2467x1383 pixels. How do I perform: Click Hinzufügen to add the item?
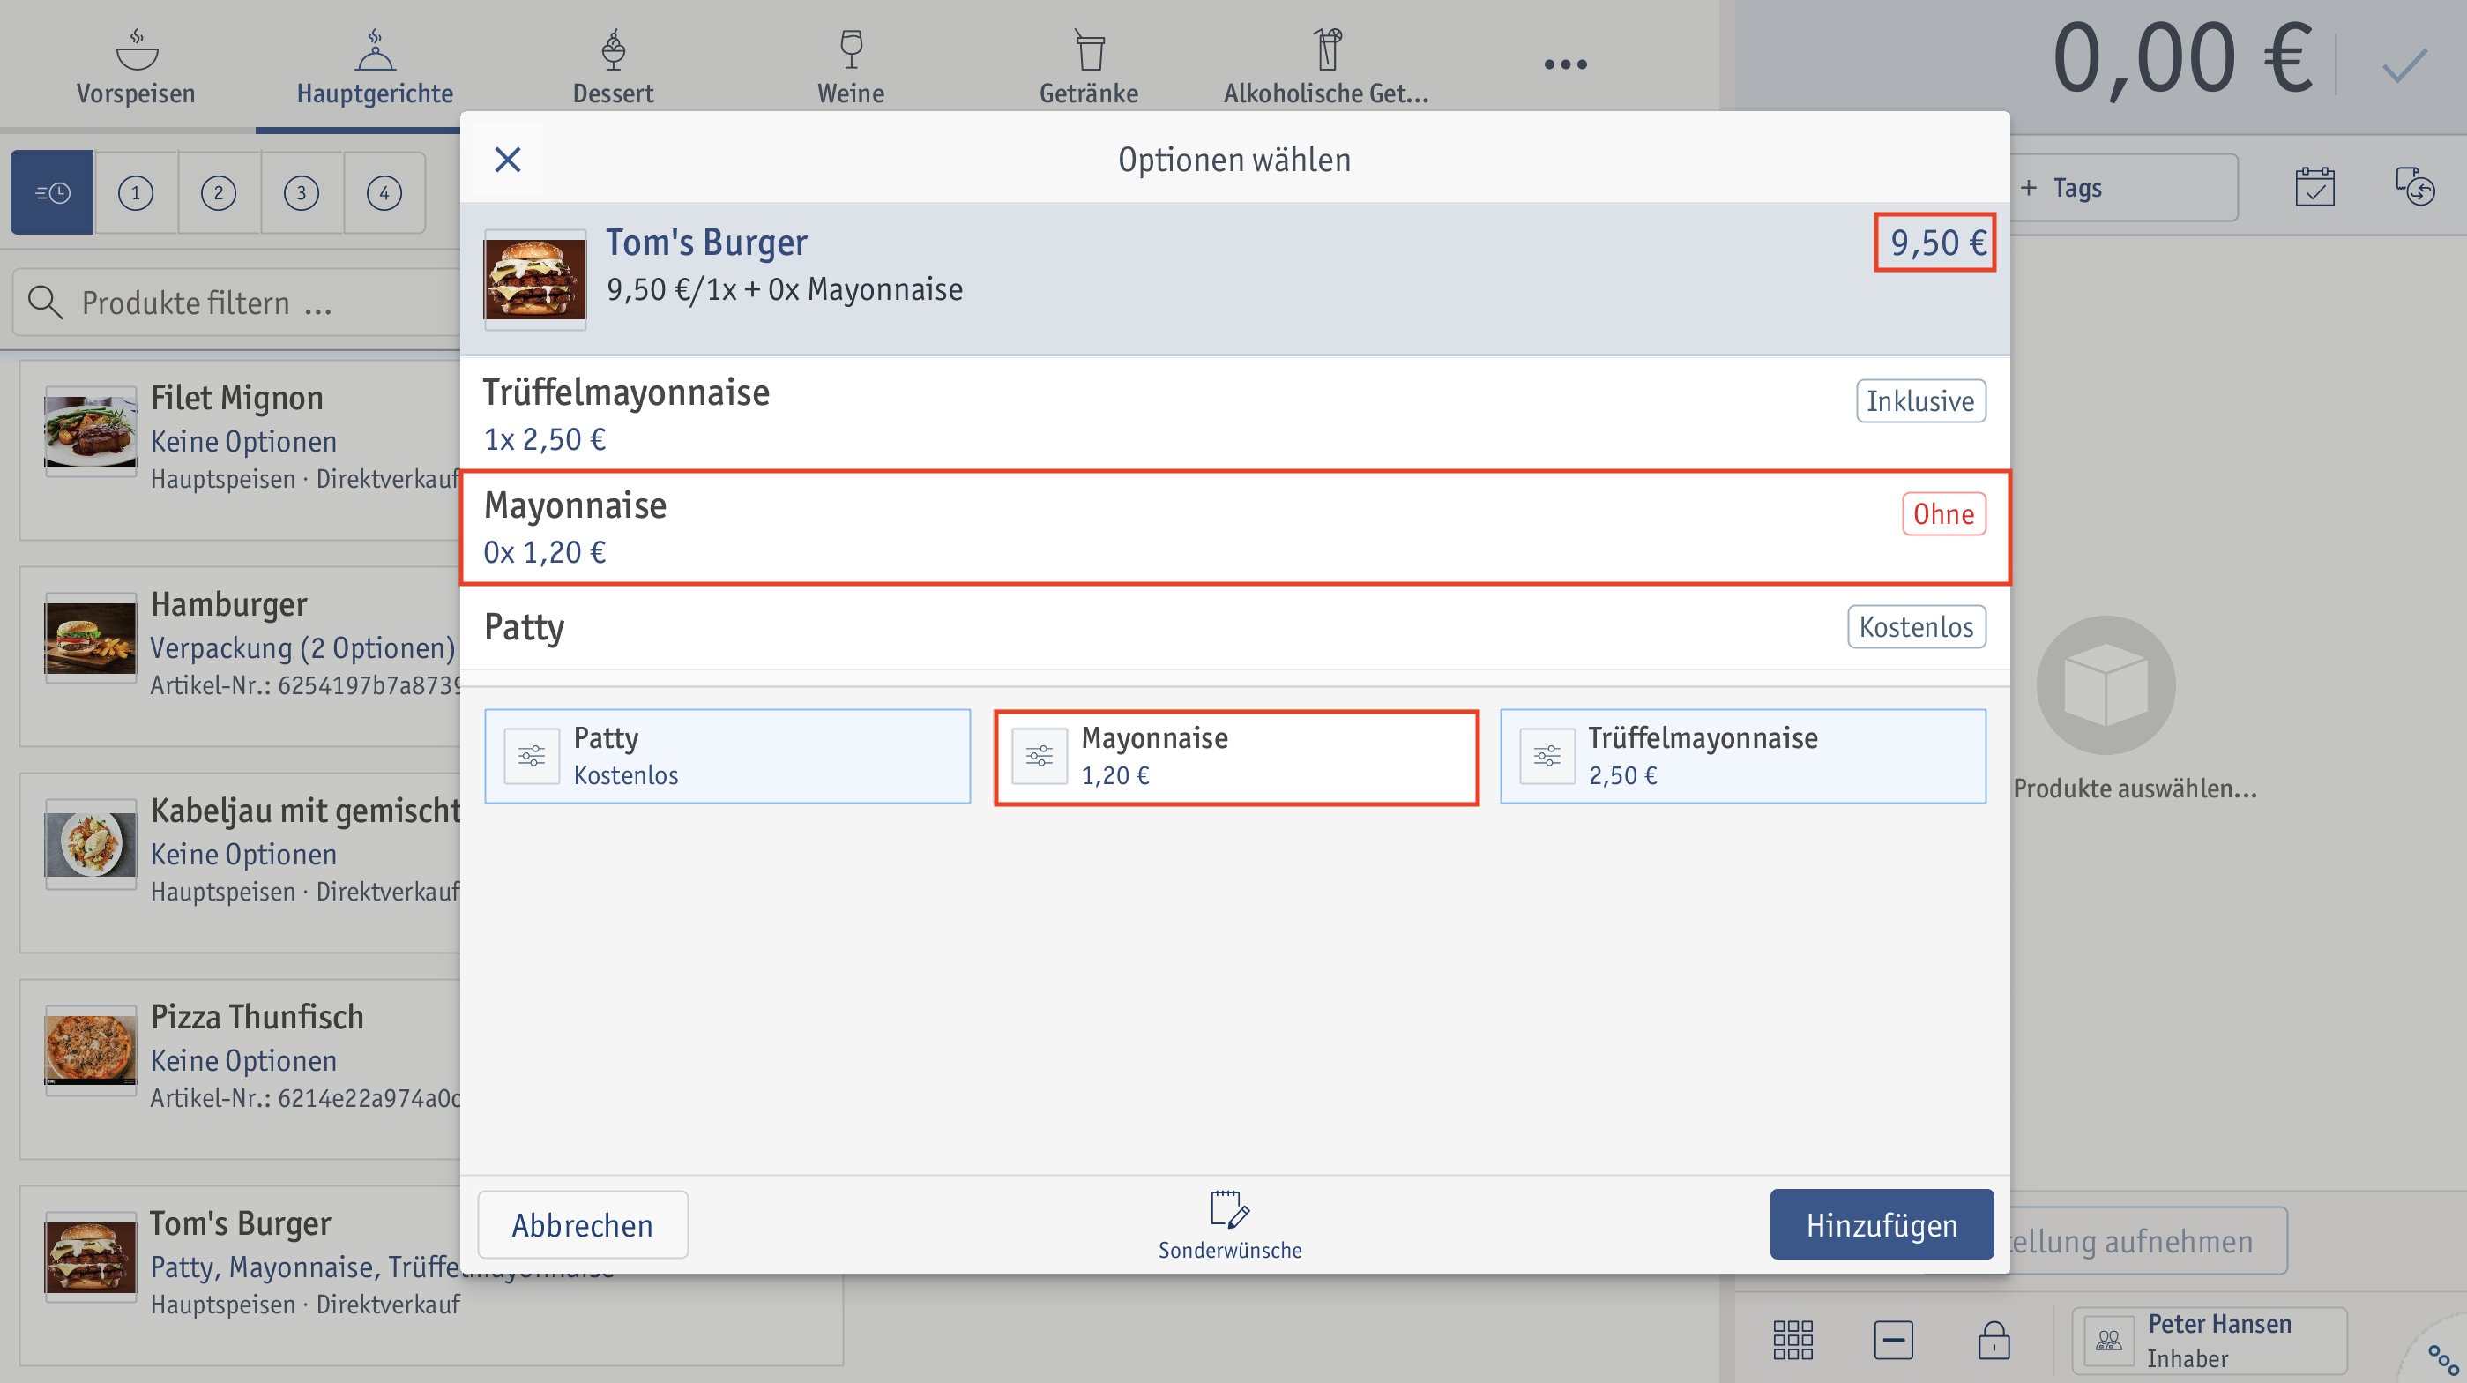pos(1881,1224)
